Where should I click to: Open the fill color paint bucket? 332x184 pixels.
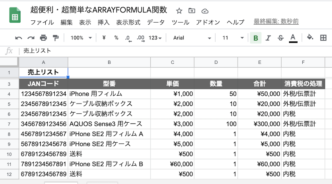310,38
